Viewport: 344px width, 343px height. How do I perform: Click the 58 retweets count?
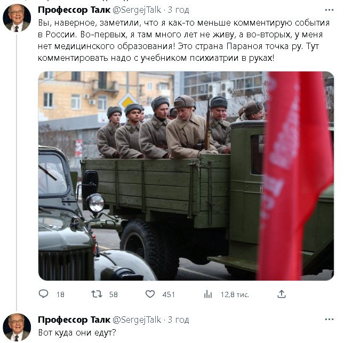click(x=114, y=294)
